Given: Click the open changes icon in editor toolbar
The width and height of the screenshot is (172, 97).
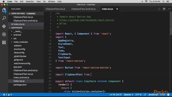Looking at the screenshot, I should pos(159,9).
